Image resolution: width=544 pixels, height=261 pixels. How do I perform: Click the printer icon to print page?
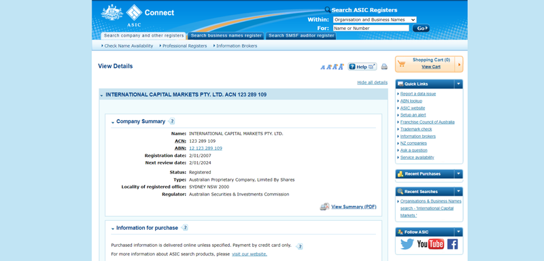coord(384,67)
